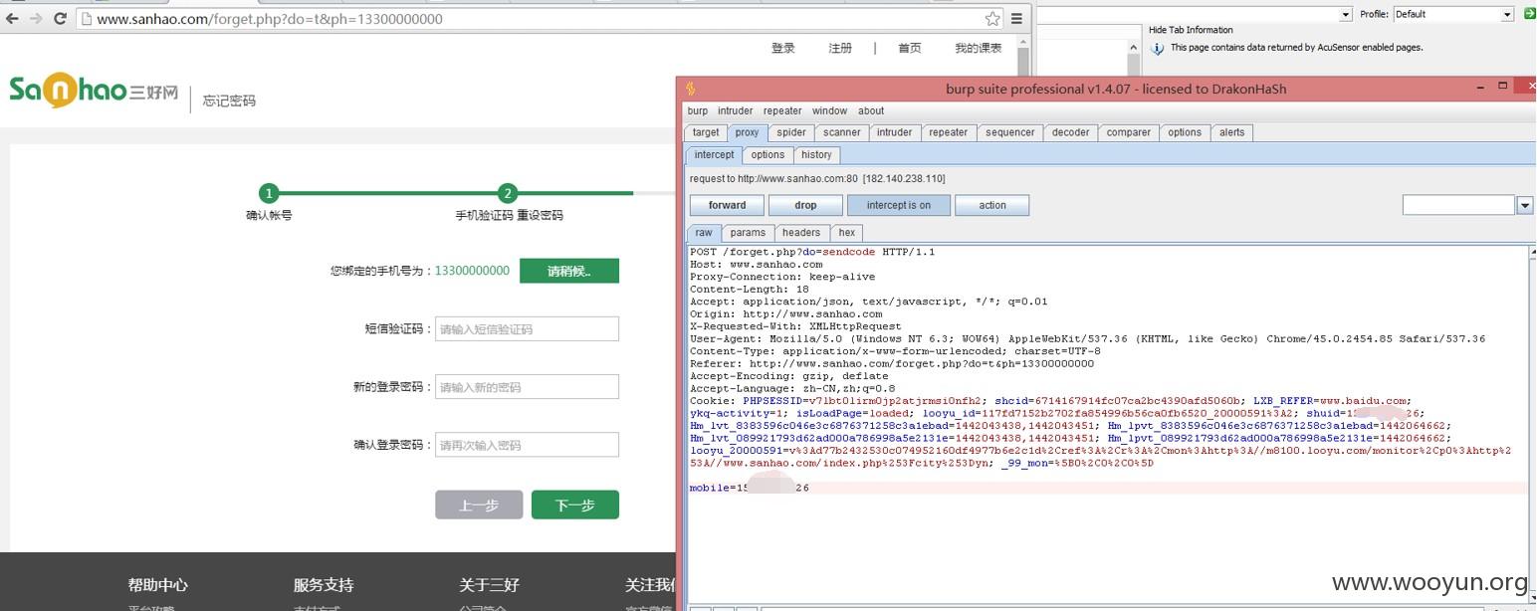Open the repeater menu in menu bar
The width and height of the screenshot is (1537, 611).
782,111
